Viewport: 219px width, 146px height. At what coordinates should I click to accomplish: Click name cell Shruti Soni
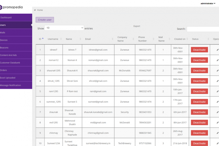click(x=72, y=81)
